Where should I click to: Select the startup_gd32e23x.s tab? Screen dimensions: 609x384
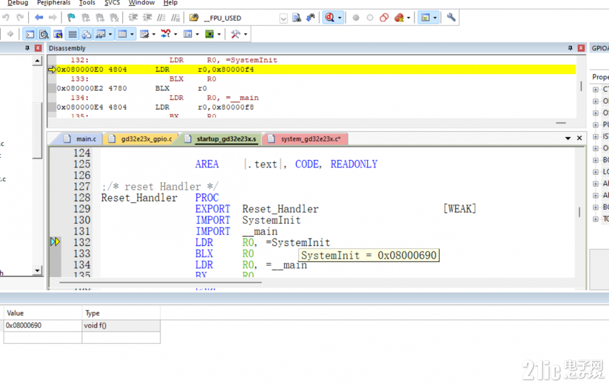[221, 139]
